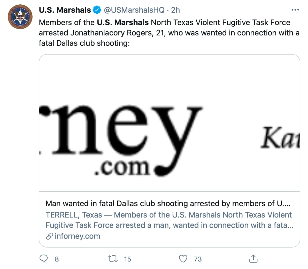Click the link chain icon beside inforney.com
The image size is (308, 269).
click(49, 236)
